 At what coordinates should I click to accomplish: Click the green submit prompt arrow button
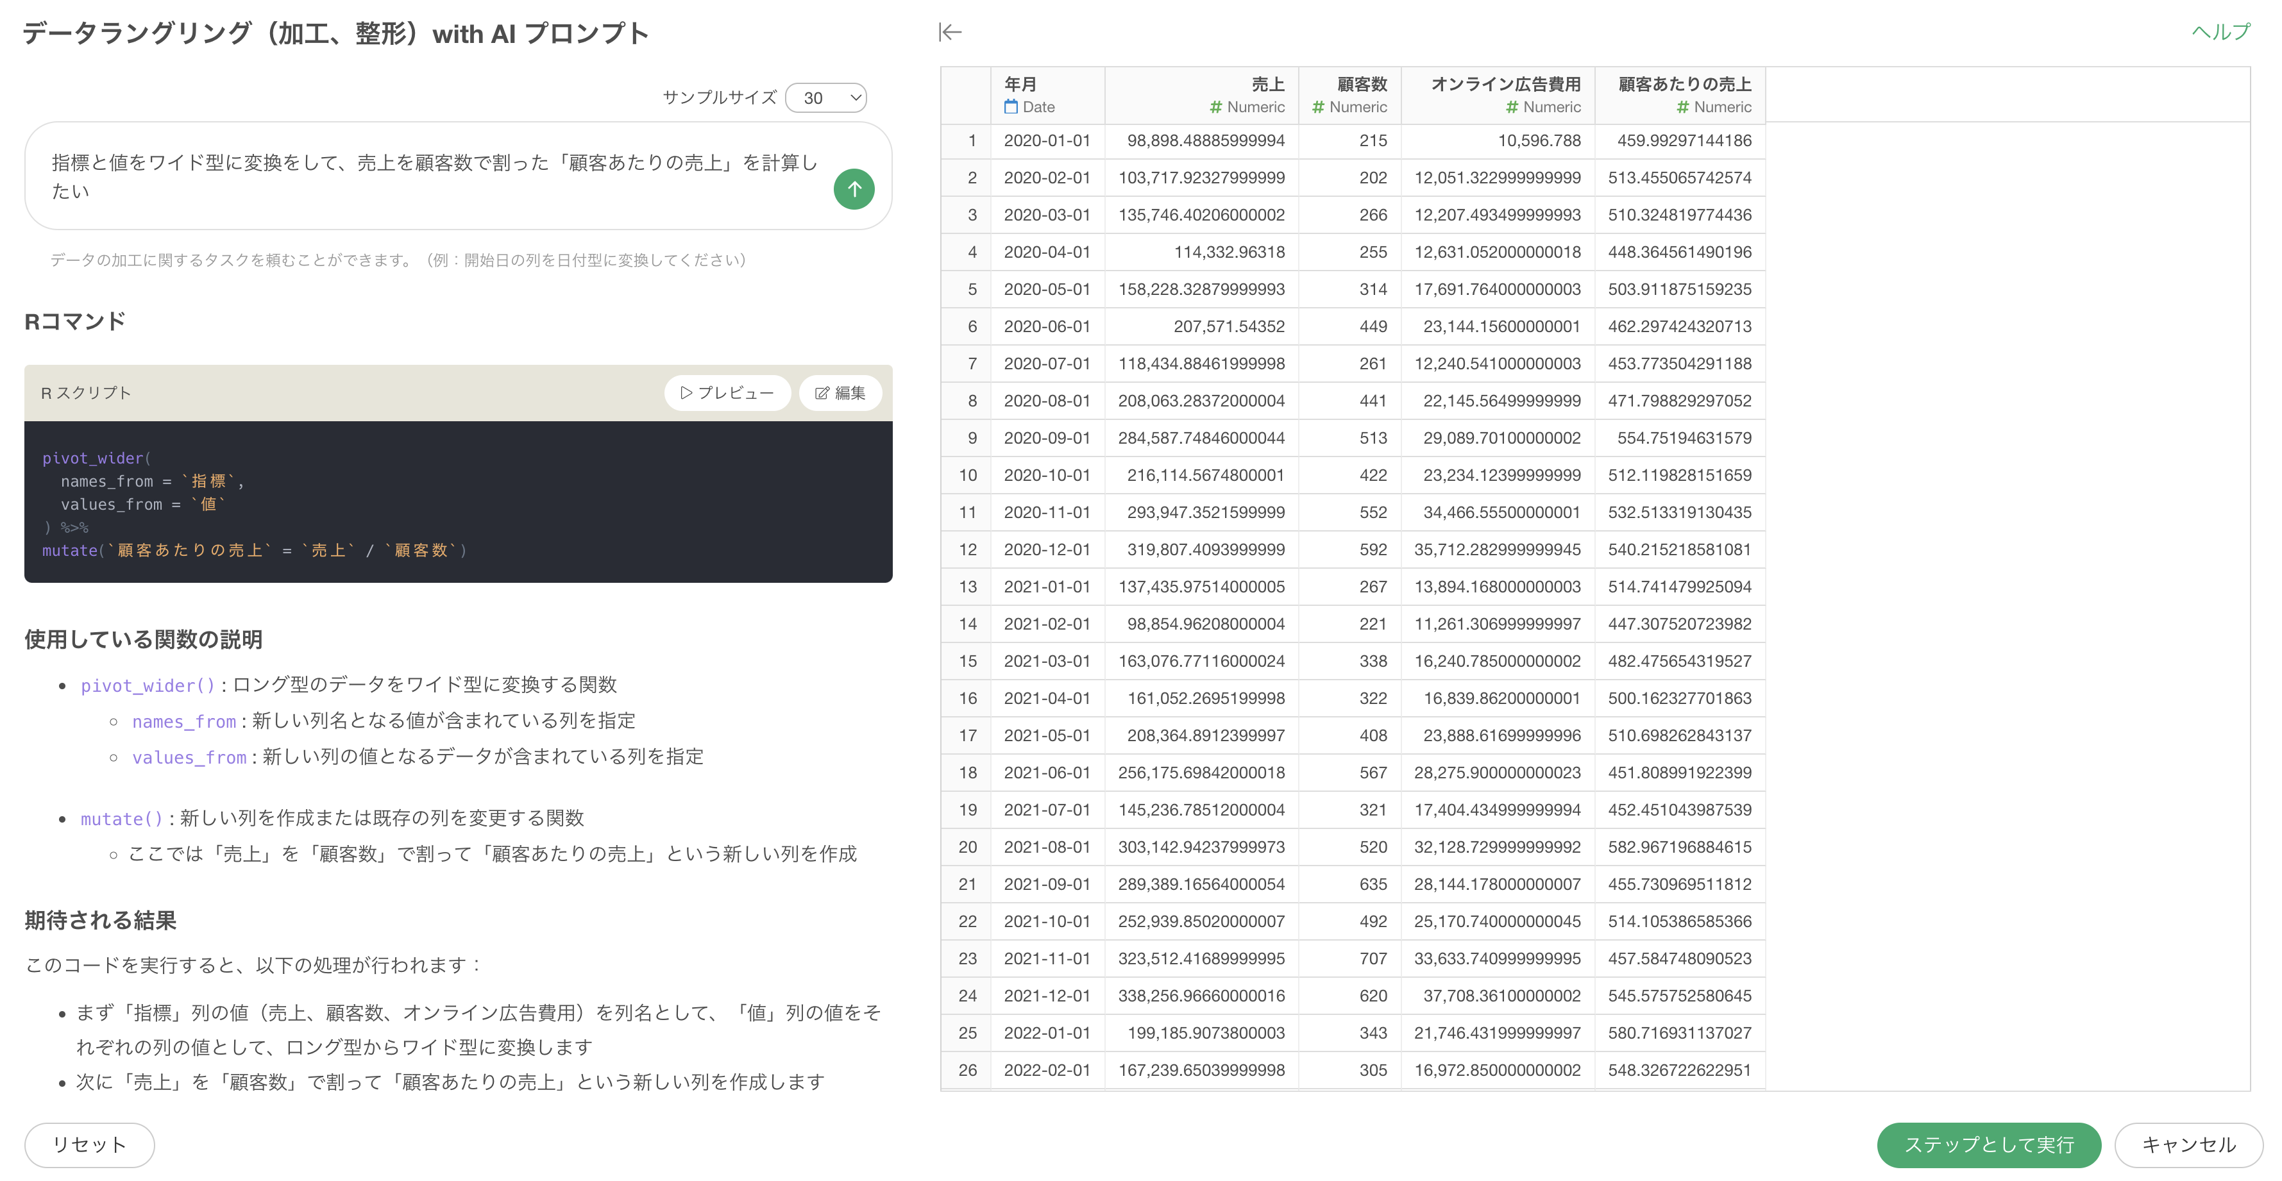click(x=854, y=188)
